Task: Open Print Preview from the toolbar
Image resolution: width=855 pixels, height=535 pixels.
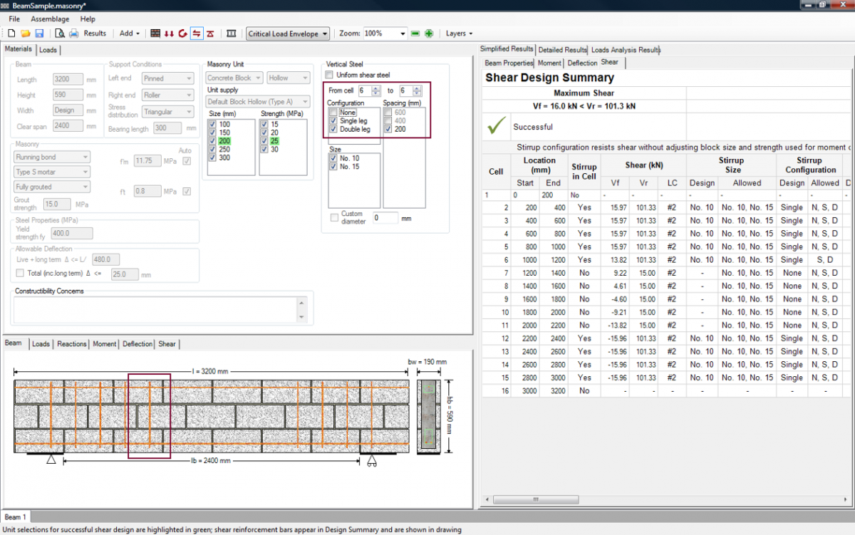Action: coord(60,33)
